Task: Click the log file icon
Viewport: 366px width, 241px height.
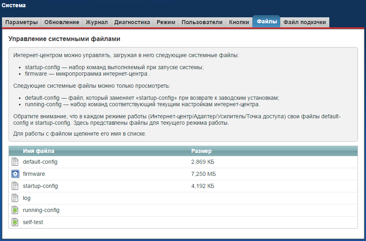Action: tap(15, 198)
